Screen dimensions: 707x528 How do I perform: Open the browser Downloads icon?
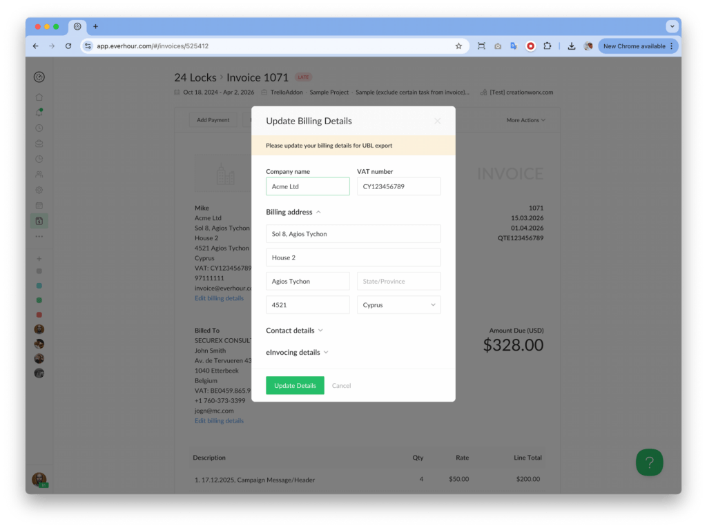coord(571,46)
